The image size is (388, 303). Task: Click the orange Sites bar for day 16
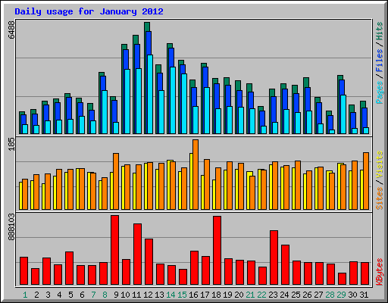[x=196, y=174]
